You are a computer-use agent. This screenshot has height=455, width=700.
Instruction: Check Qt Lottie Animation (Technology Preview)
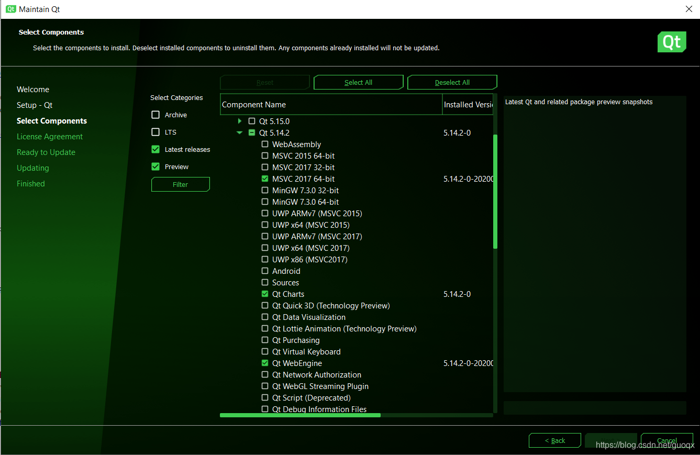pos(265,328)
